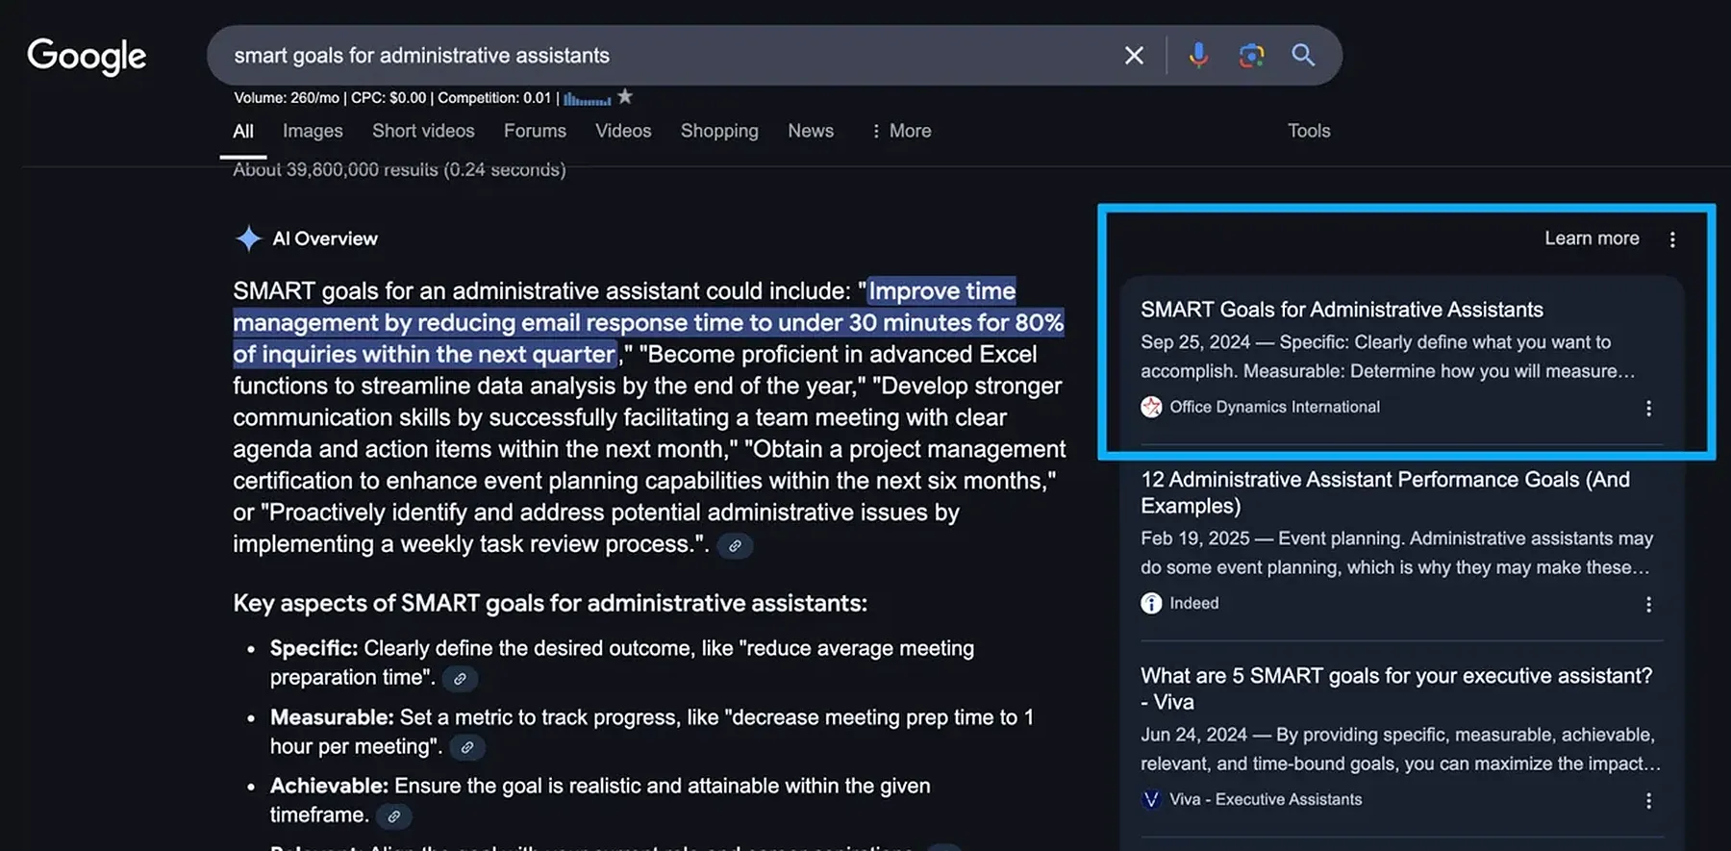Click the Specific: bullet text

pyautogui.click(x=314, y=649)
